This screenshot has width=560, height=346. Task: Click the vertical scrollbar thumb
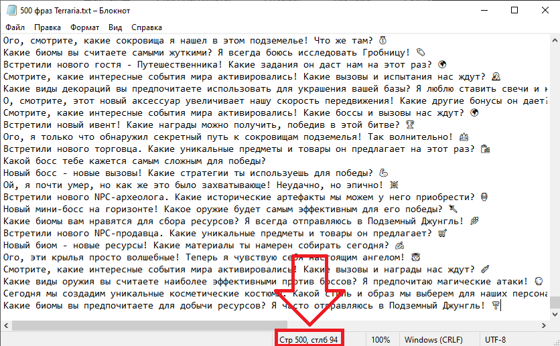(x=555, y=302)
